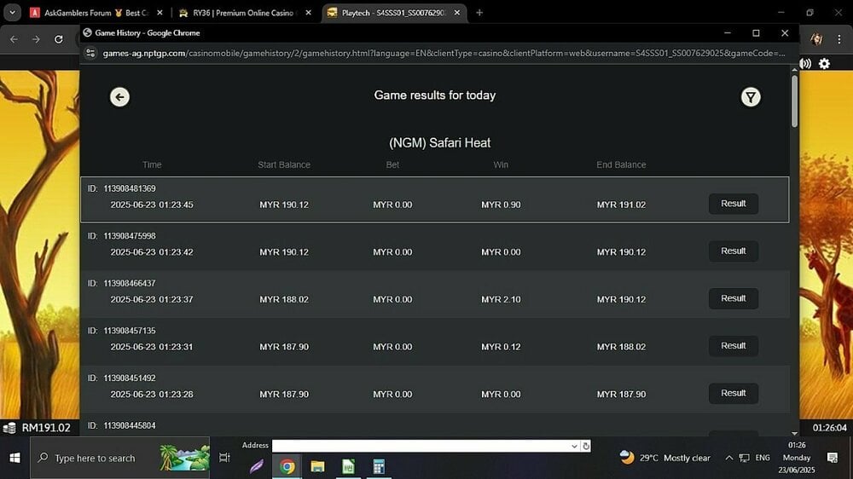Expand the browser tab search dropdown
The height and width of the screenshot is (479, 853).
point(13,13)
